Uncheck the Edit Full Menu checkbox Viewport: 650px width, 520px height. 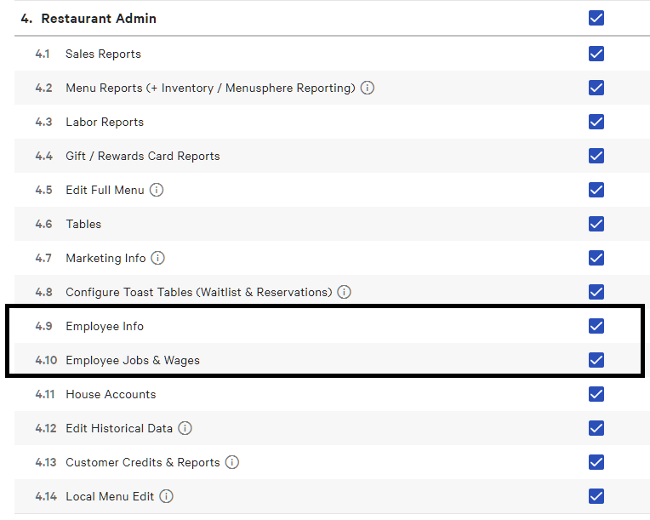(596, 190)
